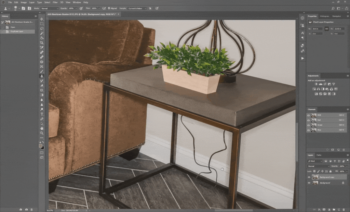Select the Move tool
Screen dimensions: 350x212
42,19
